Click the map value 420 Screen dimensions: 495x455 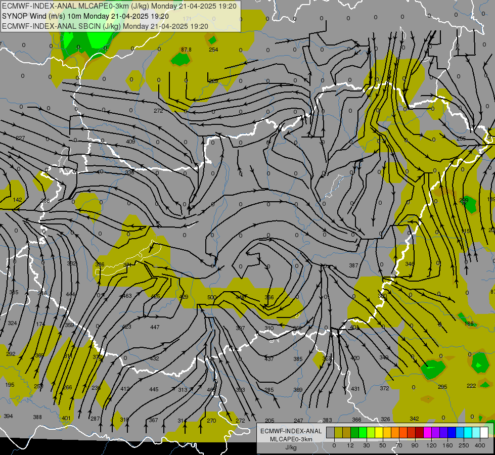[x=355, y=358]
